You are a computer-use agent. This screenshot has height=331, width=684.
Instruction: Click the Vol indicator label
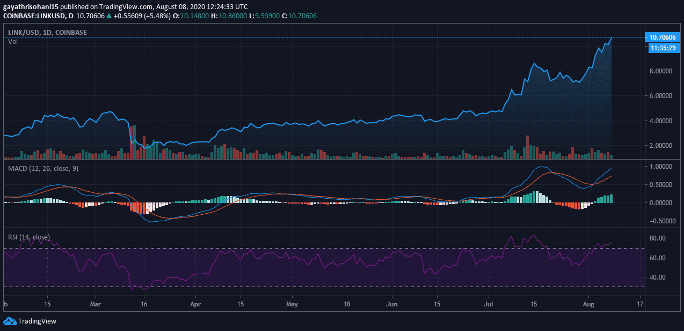tap(13, 41)
